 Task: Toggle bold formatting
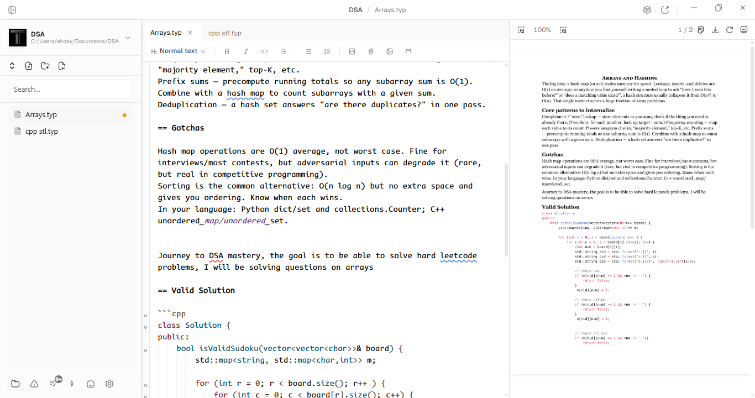[227, 51]
